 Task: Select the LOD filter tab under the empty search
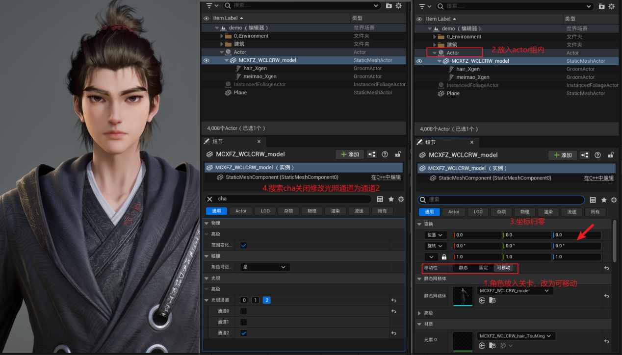478,212
